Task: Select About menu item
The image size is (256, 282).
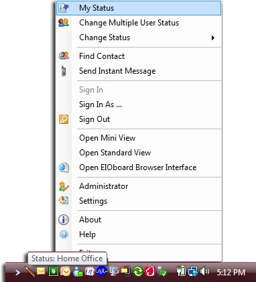Action: coord(139,220)
